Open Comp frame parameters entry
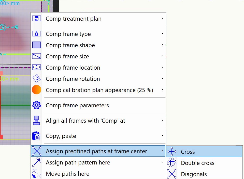 coord(77,105)
